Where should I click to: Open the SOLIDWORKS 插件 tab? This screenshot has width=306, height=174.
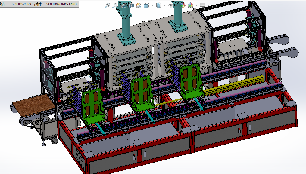click(27, 4)
